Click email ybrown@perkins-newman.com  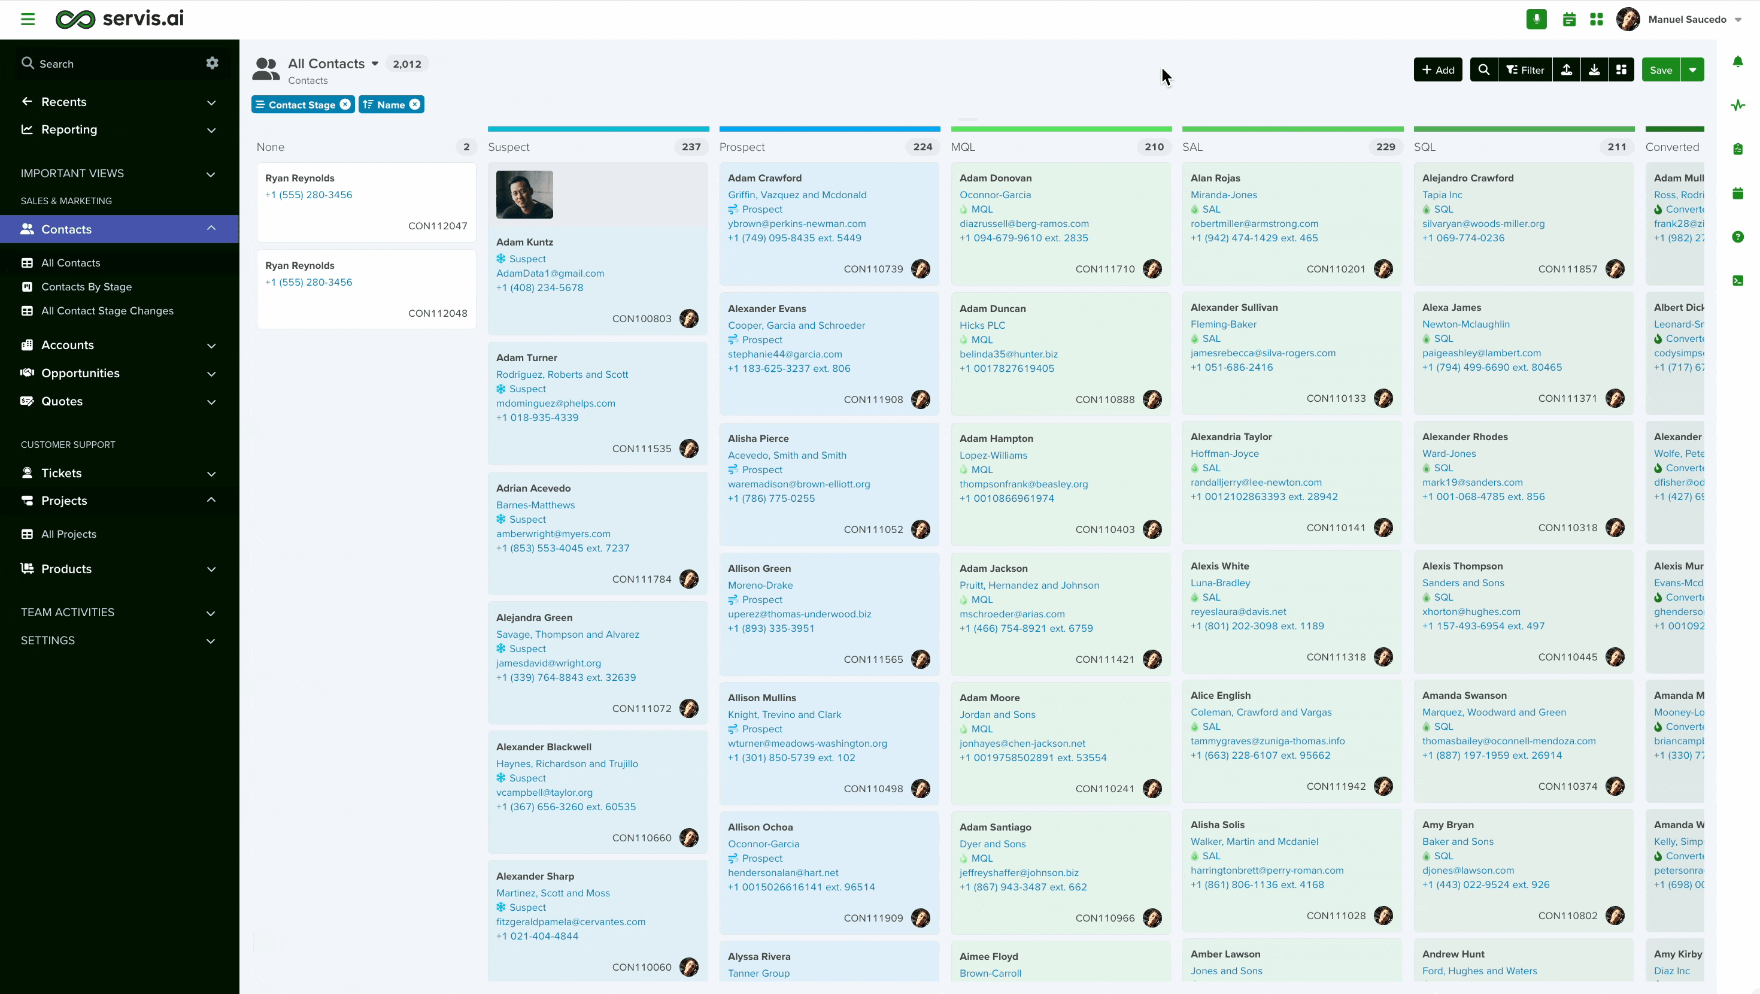click(x=797, y=223)
